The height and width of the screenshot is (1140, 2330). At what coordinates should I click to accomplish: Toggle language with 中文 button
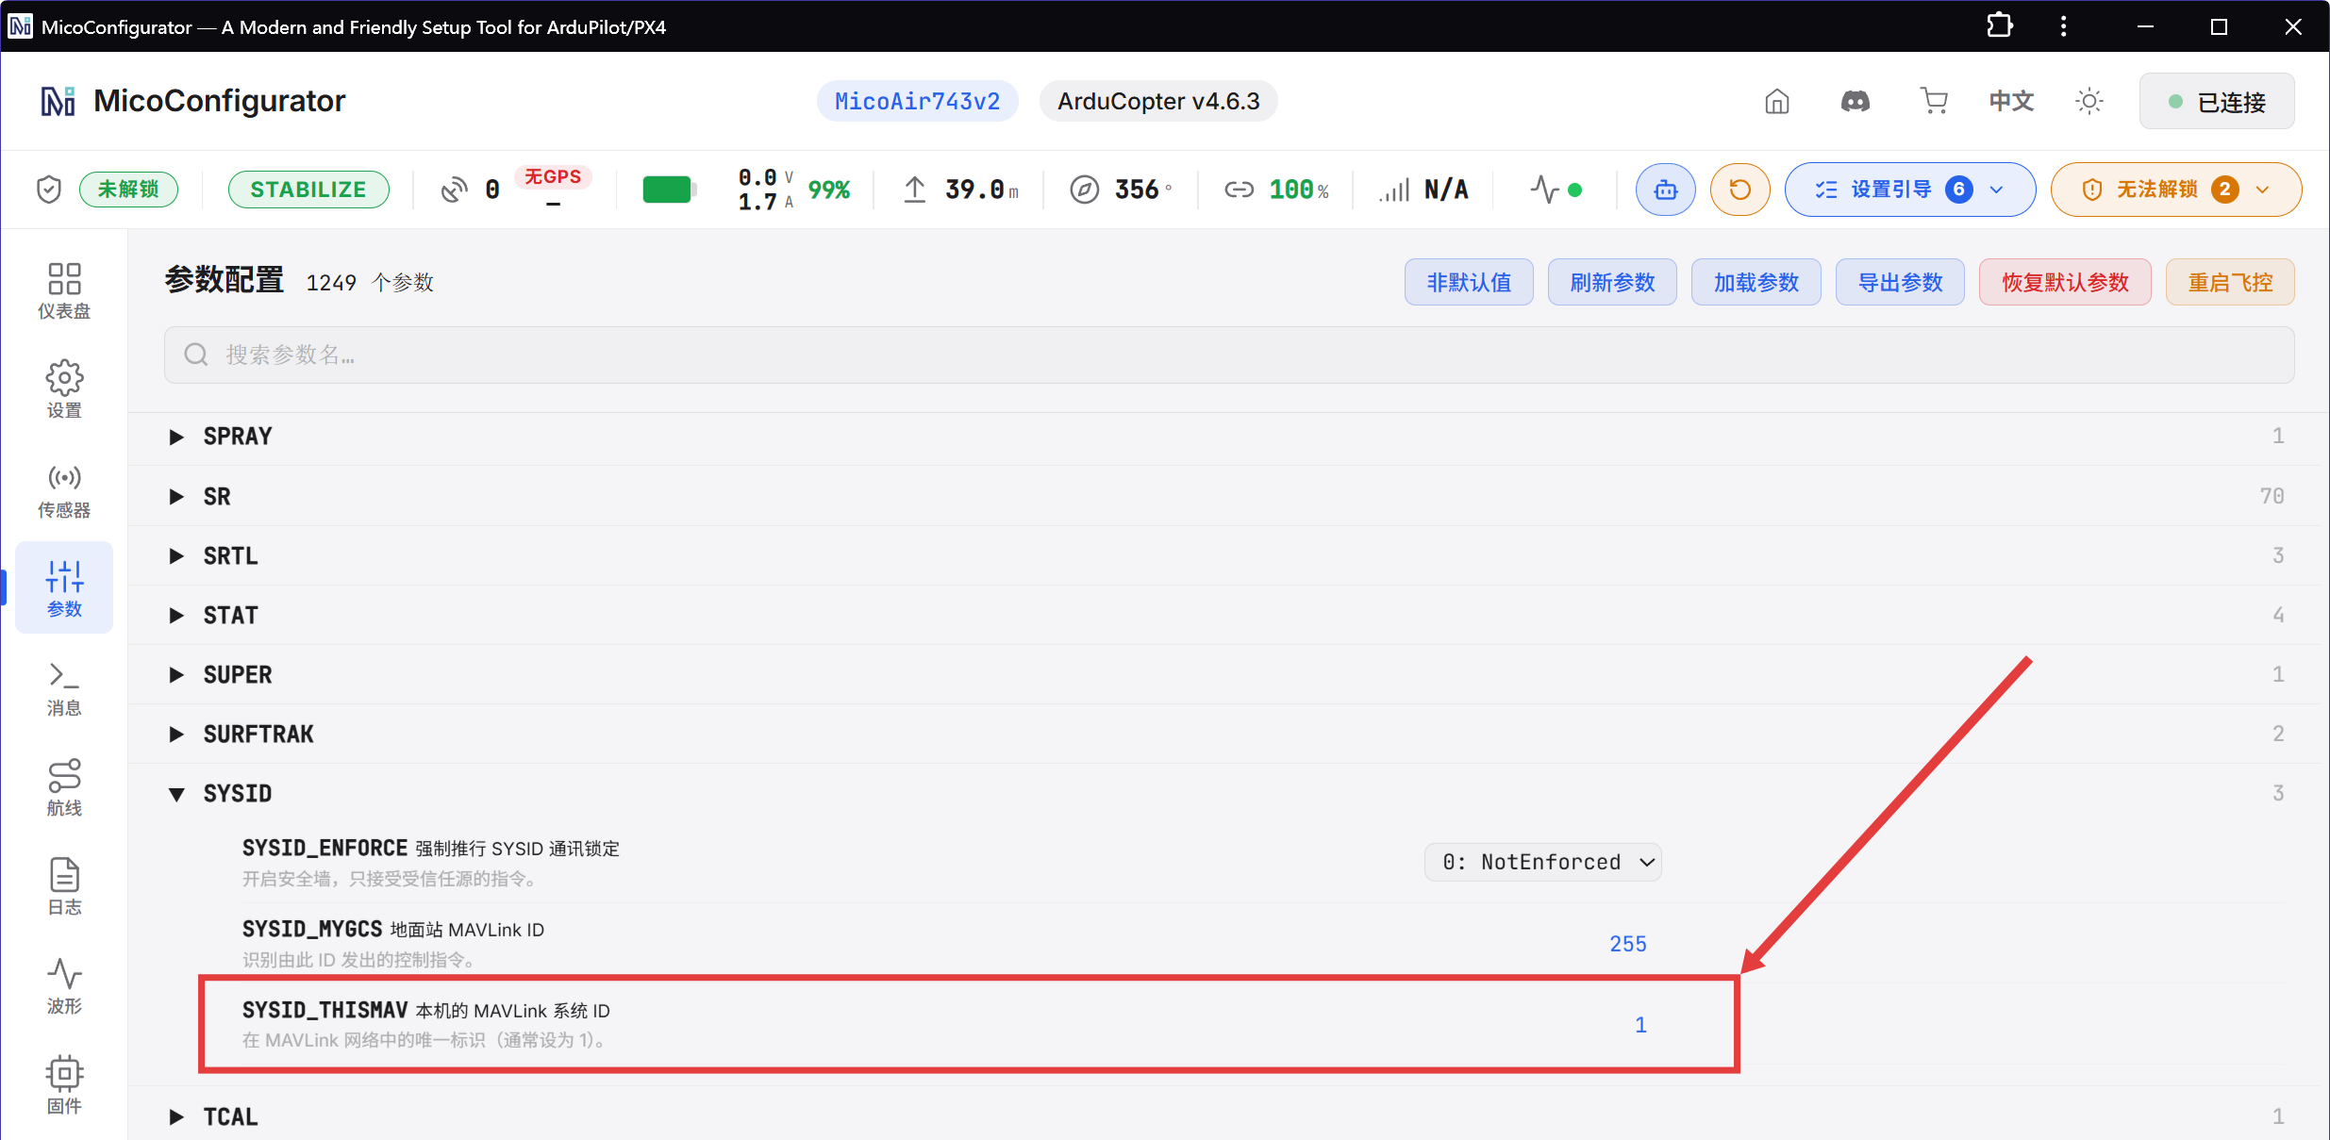click(2011, 101)
